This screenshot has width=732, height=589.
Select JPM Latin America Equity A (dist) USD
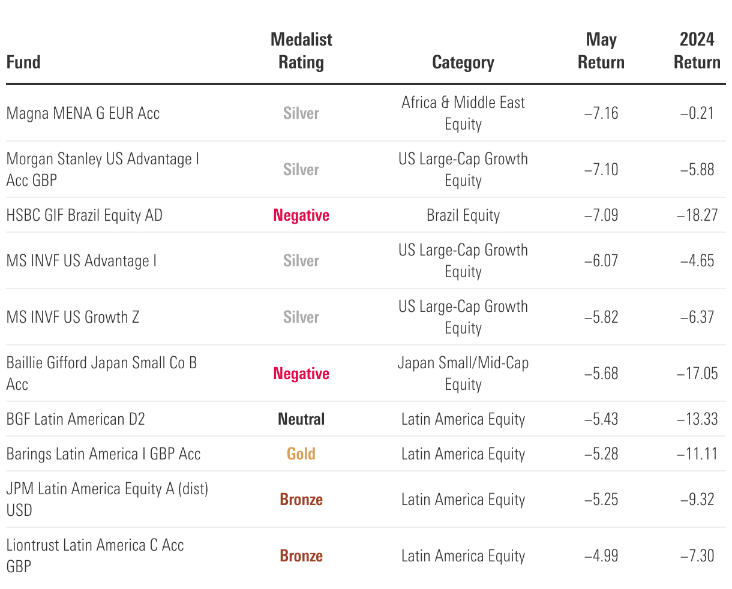click(x=107, y=499)
